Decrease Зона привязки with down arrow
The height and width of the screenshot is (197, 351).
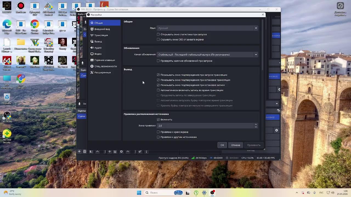(256, 127)
